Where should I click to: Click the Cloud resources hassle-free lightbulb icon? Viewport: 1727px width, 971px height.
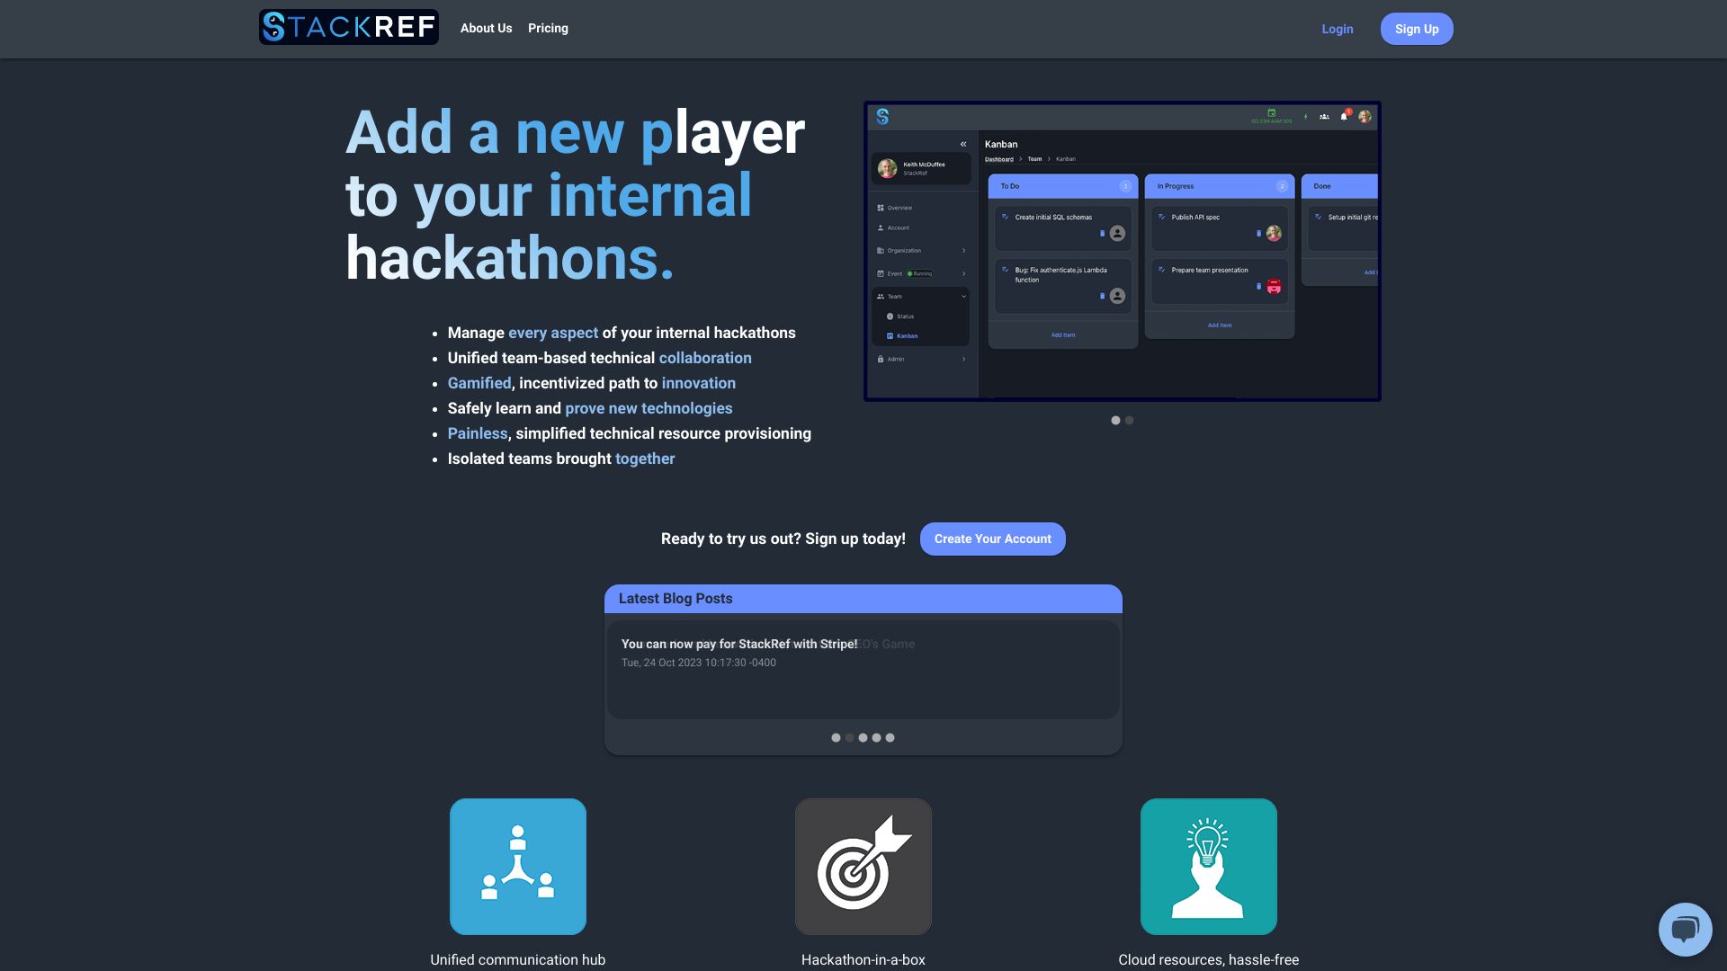(x=1209, y=866)
